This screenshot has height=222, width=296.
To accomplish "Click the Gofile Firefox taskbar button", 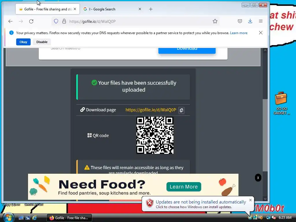I will pos(69,218).
